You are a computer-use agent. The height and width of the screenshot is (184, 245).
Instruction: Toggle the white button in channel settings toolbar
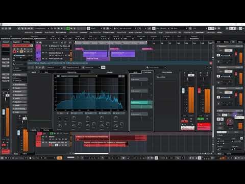coord(103,67)
